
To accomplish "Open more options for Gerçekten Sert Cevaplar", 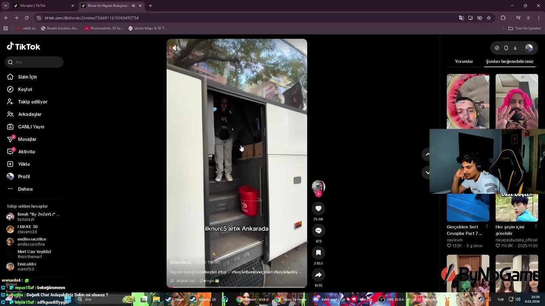I will (x=487, y=227).
